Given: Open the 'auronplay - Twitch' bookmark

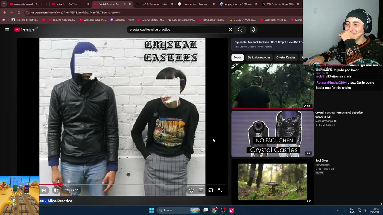Looking at the screenshot, I should point(122,20).
